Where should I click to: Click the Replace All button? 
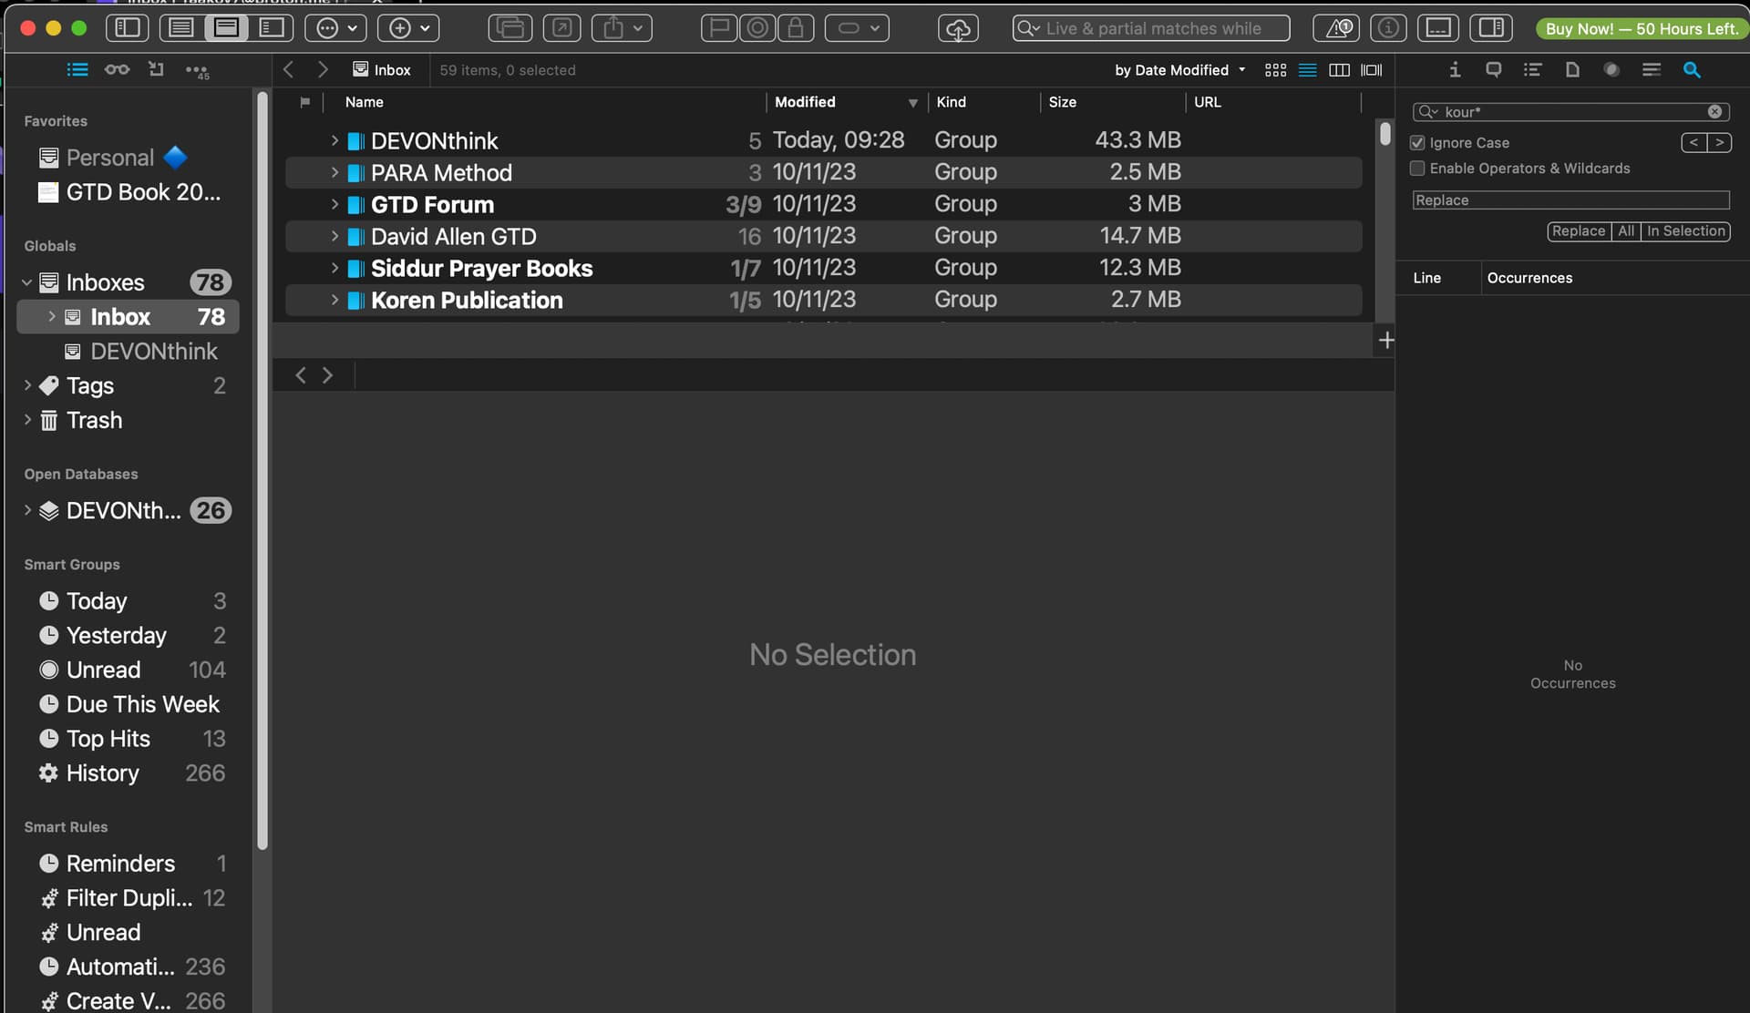tap(1625, 231)
